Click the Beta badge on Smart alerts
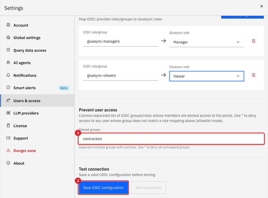Viewport: 268px width, 198px height. click(x=64, y=88)
